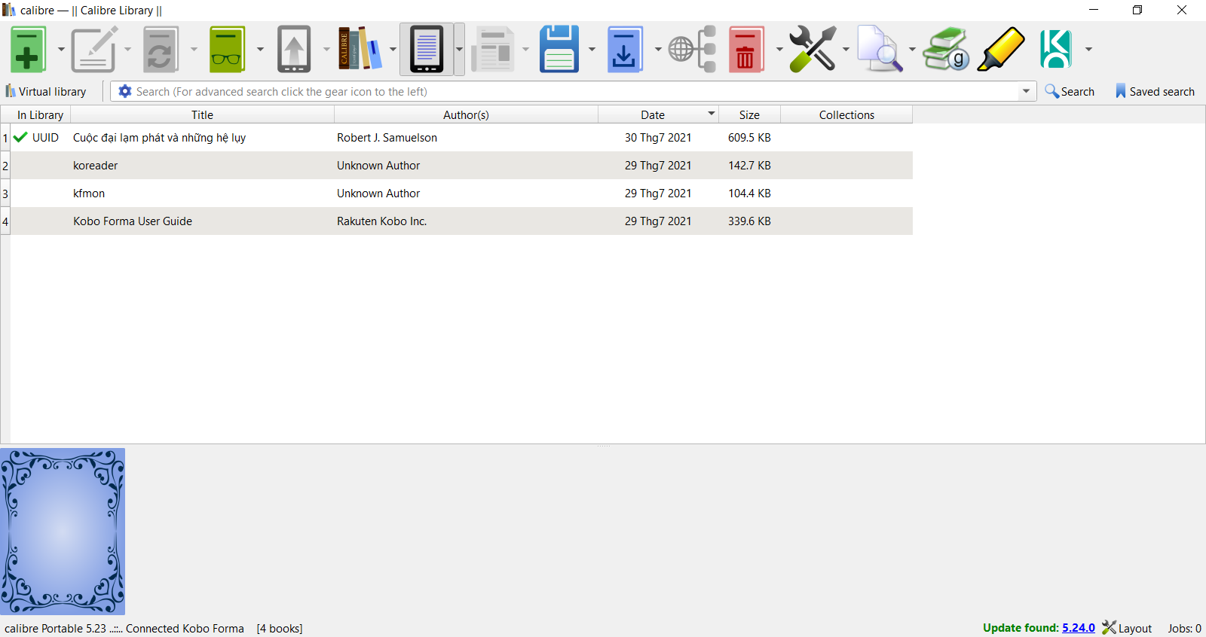The image size is (1206, 637).
Task: Click the '[4 books]' status bar count
Action: coord(280,628)
